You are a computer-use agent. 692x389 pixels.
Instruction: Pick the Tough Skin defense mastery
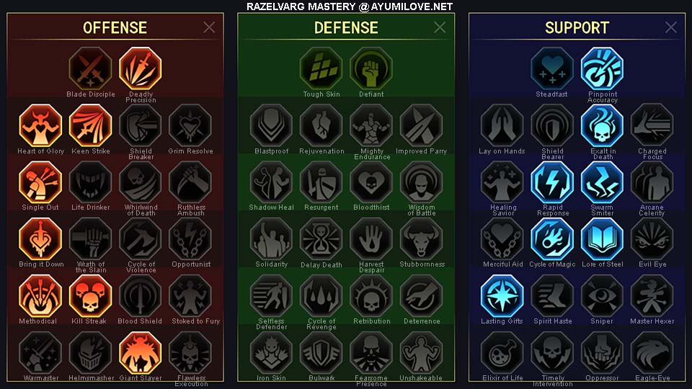[321, 69]
